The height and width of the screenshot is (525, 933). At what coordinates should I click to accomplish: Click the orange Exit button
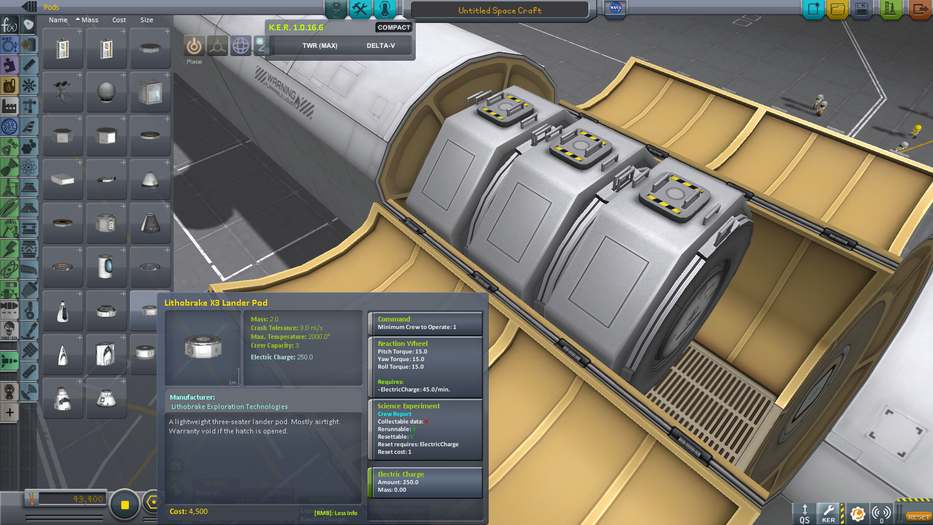pyautogui.click(x=920, y=9)
